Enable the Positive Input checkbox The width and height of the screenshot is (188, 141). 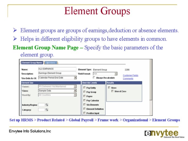[84, 113]
